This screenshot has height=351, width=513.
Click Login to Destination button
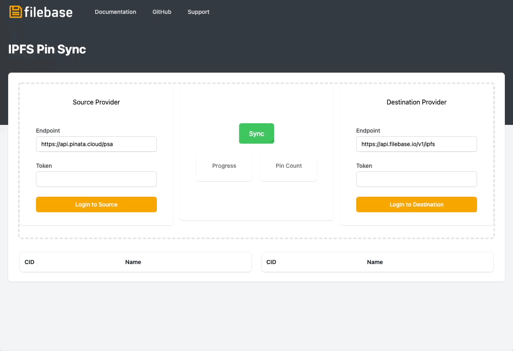416,204
